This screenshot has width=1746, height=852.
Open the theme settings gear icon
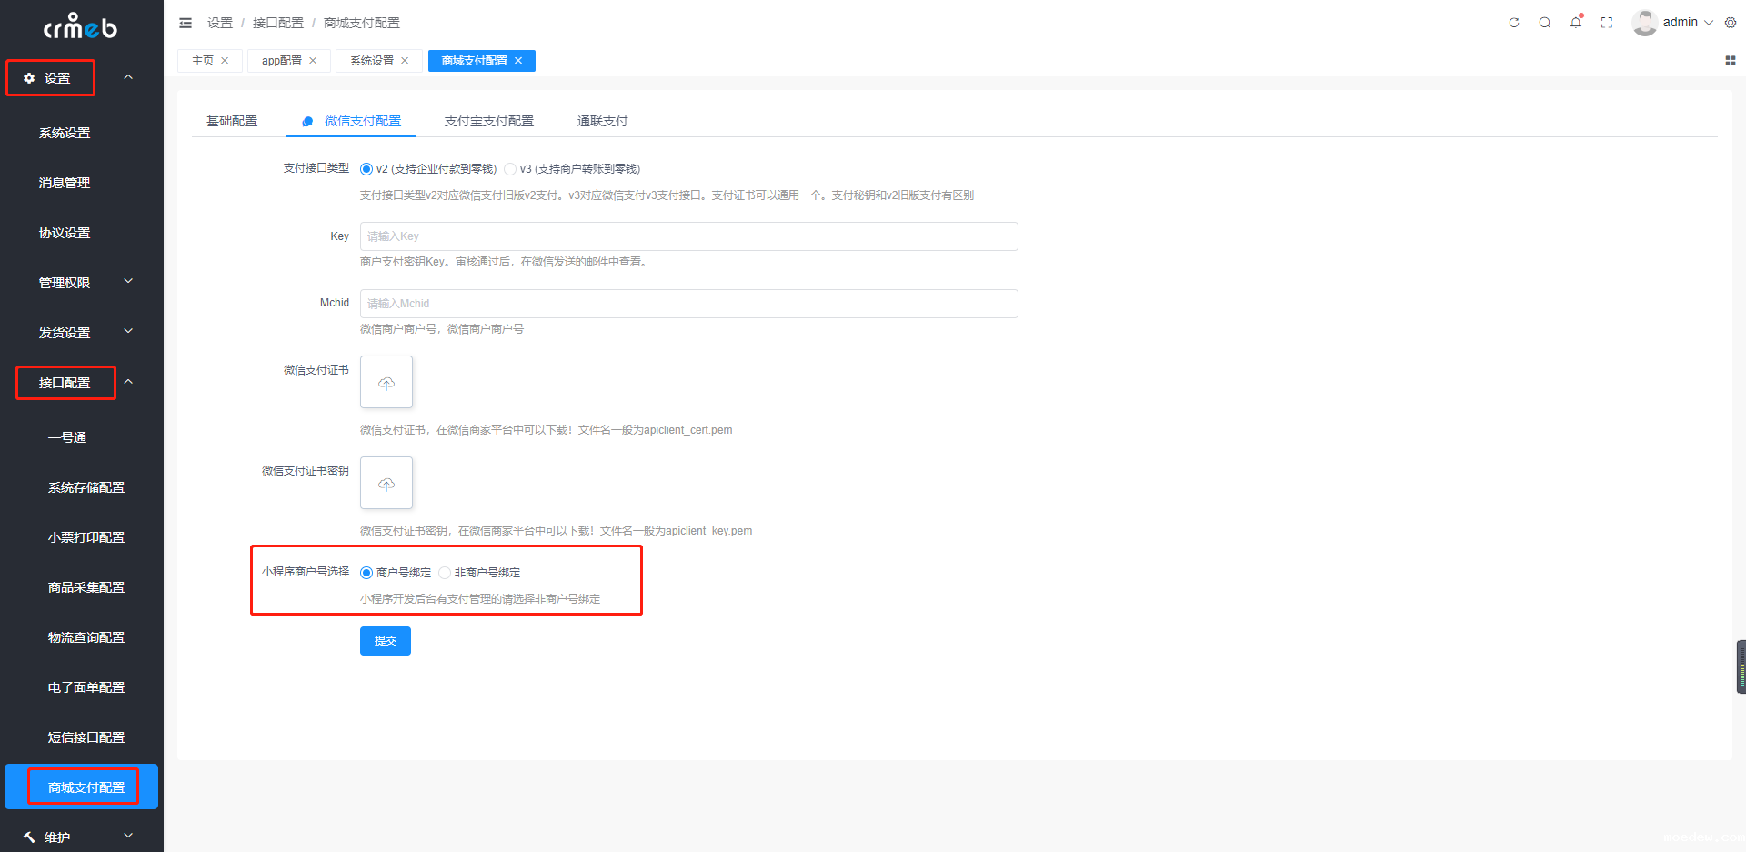[1731, 23]
